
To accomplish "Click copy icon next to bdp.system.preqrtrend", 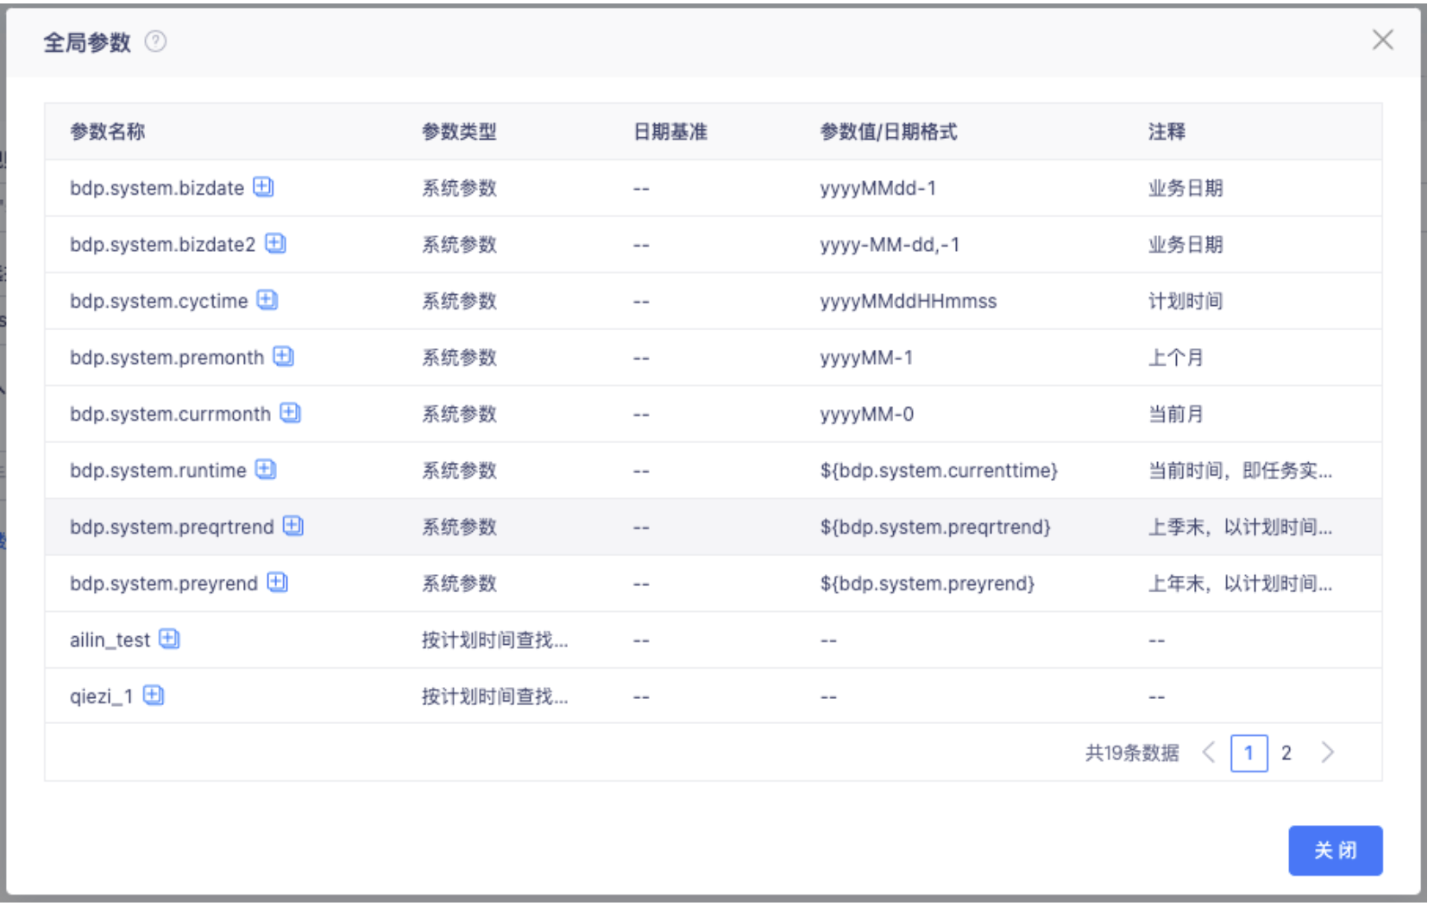I will 293,526.
